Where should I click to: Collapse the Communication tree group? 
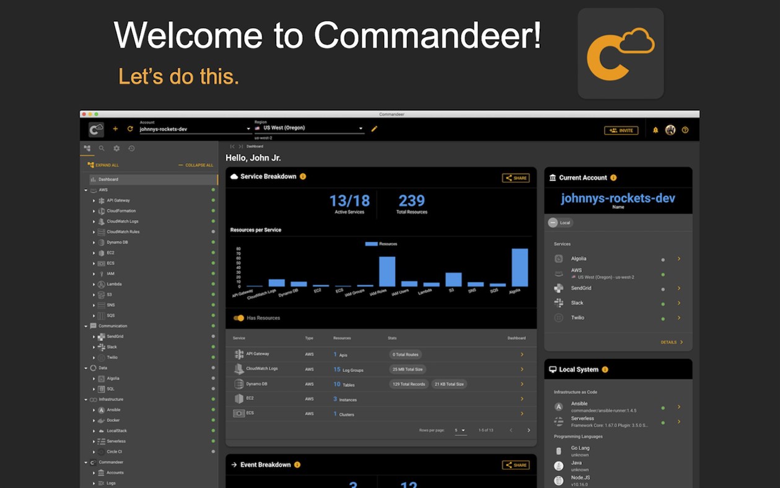pyautogui.click(x=86, y=326)
